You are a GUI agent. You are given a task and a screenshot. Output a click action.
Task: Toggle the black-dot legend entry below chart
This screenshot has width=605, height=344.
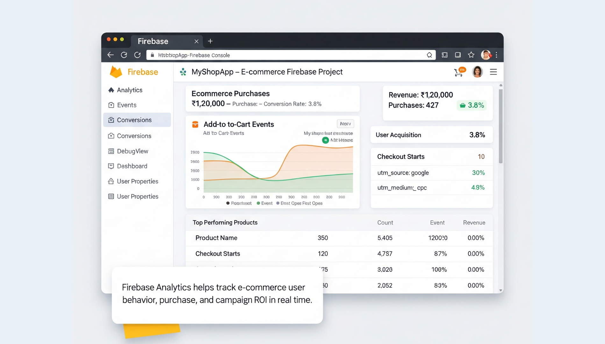coord(239,203)
